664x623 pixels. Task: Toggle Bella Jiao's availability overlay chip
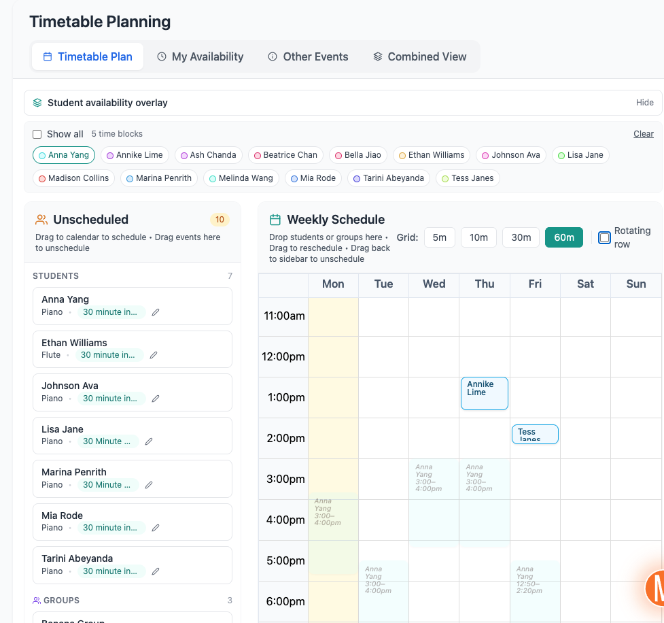tap(358, 155)
